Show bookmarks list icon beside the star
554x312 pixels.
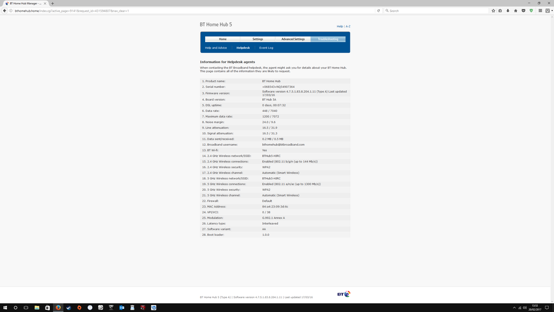pyautogui.click(x=500, y=11)
